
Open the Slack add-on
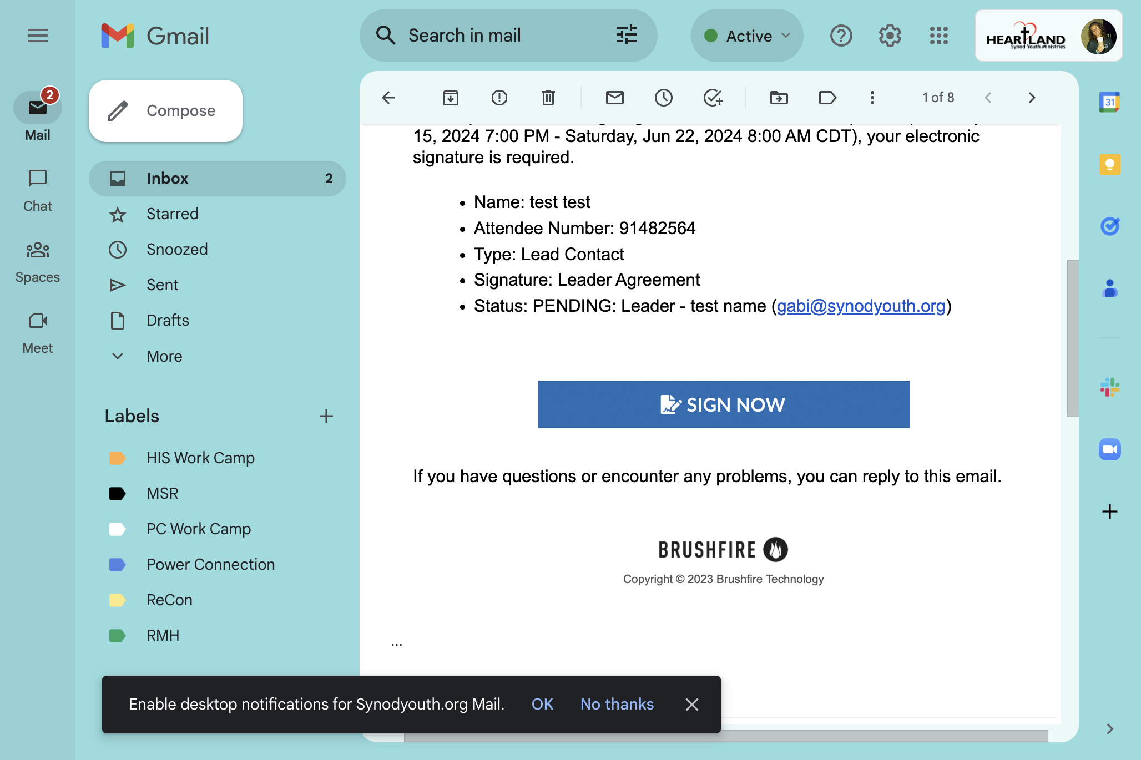click(x=1110, y=387)
